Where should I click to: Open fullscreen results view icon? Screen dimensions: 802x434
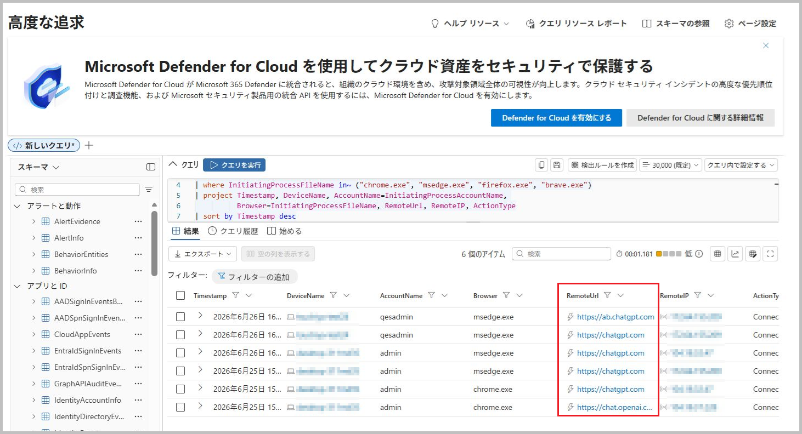(771, 254)
